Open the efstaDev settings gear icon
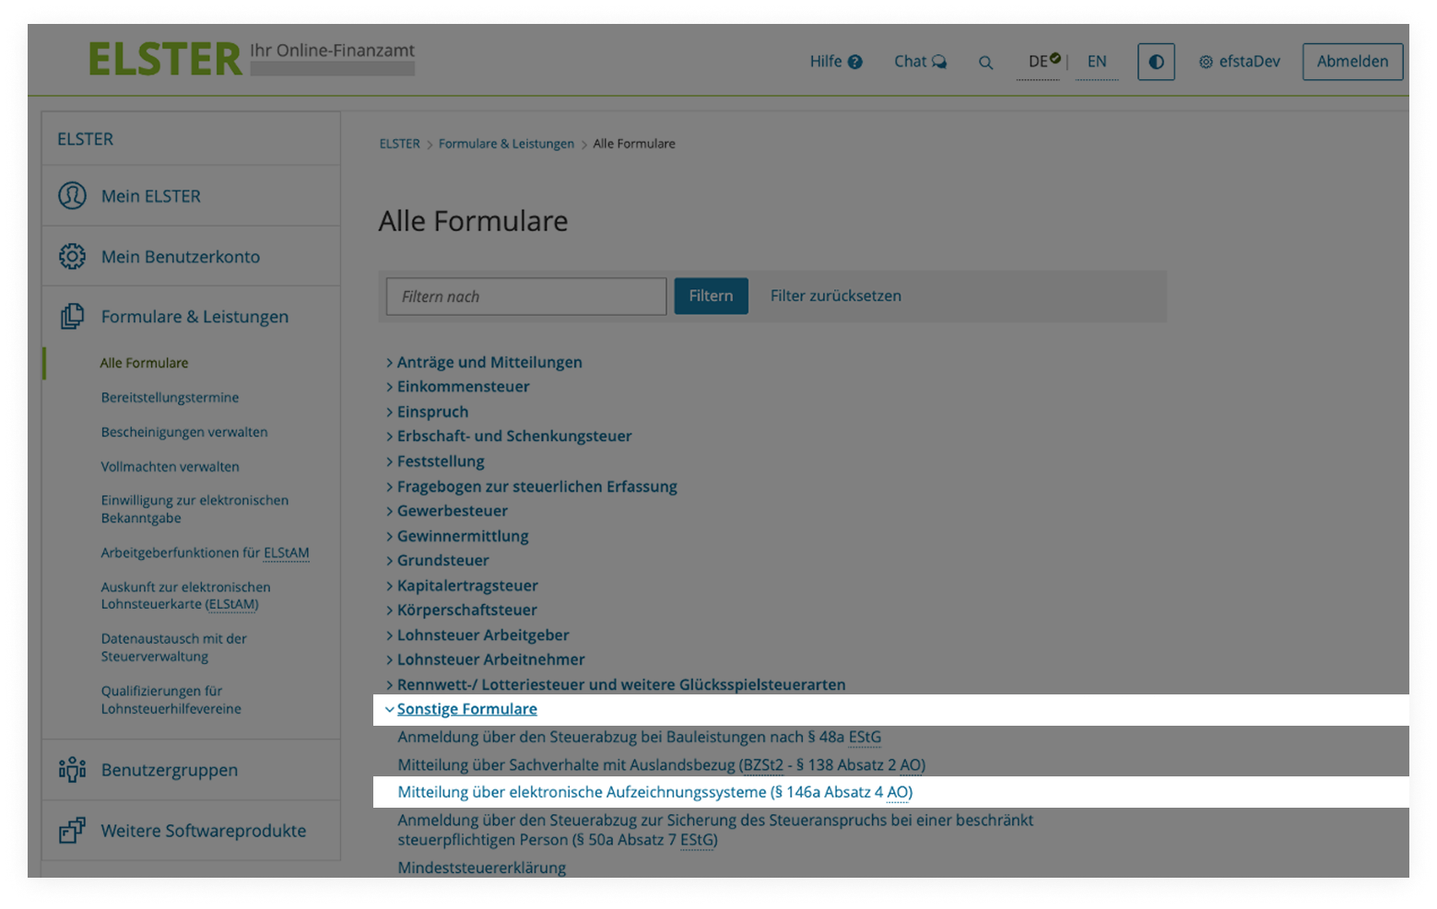Viewport: 1437px width, 909px height. [x=1205, y=61]
